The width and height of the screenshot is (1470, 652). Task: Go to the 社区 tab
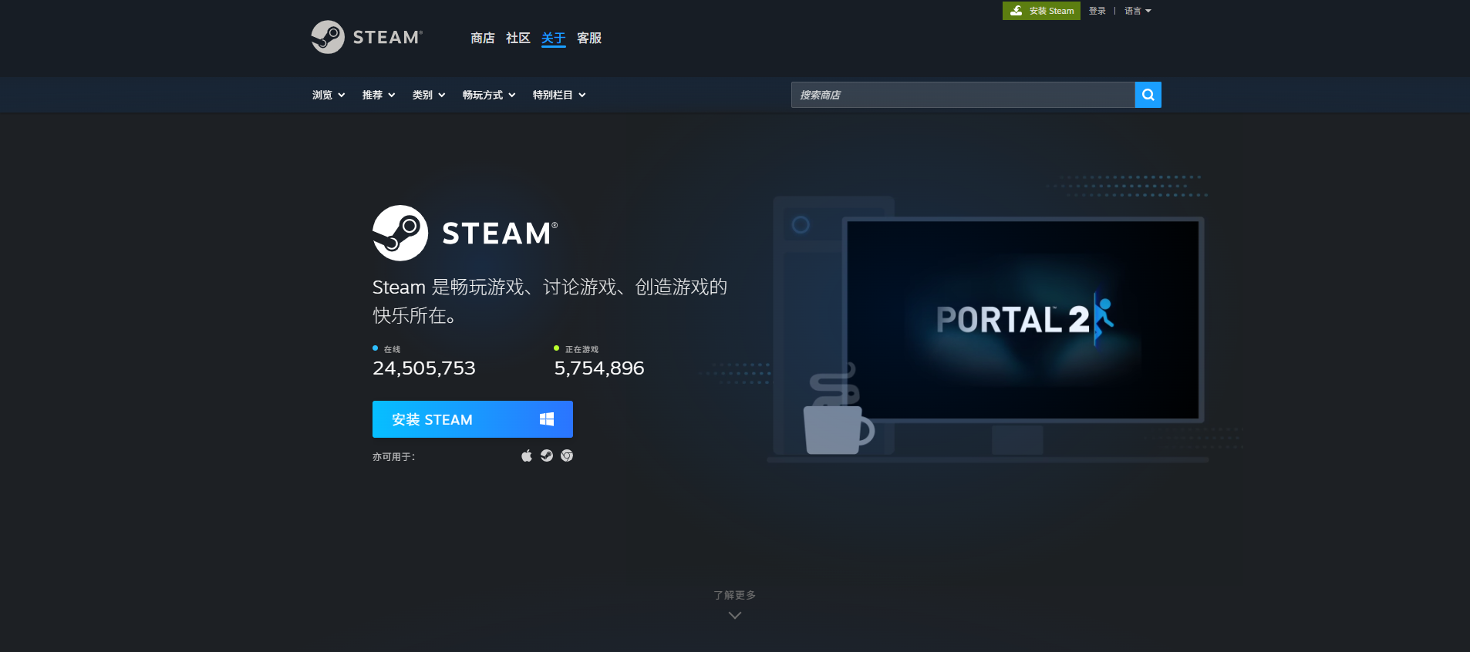(518, 38)
